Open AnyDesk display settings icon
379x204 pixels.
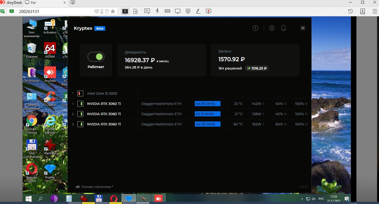click(x=178, y=11)
